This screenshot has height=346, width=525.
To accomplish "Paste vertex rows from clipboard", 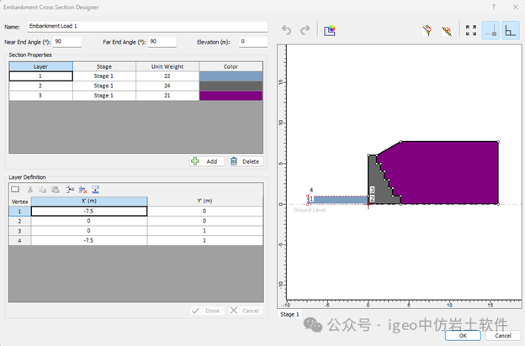I will click(56, 190).
